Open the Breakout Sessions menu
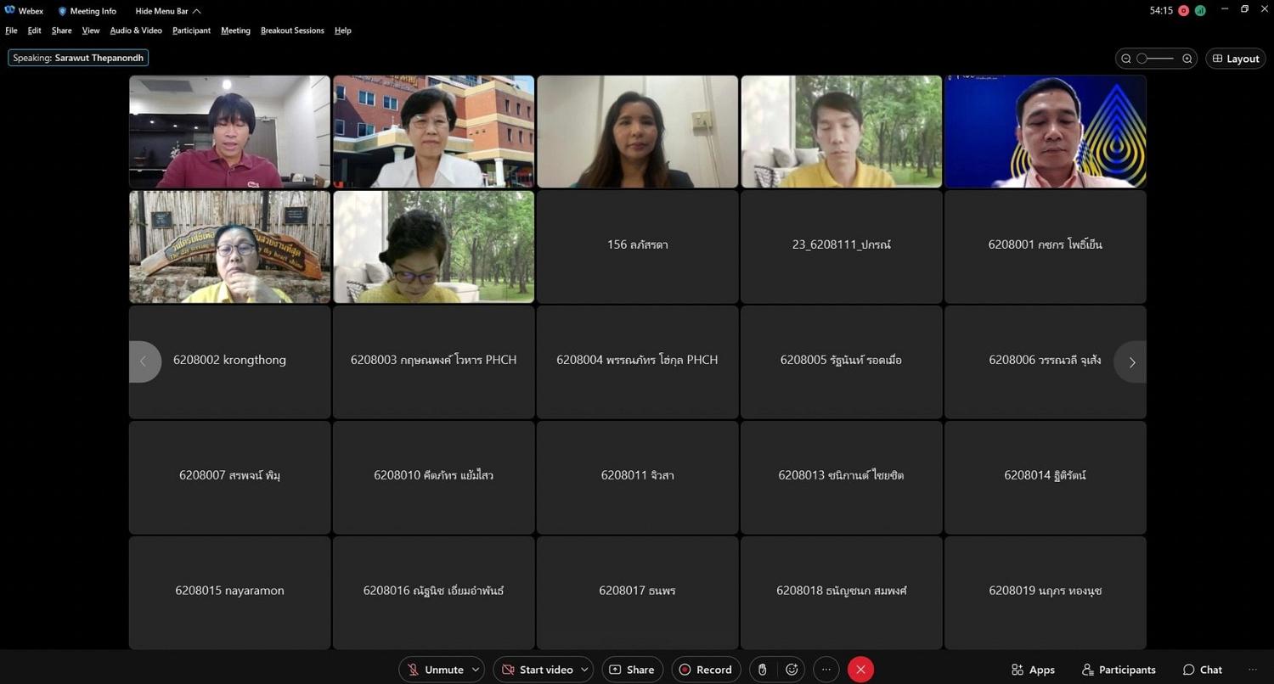 pos(292,31)
